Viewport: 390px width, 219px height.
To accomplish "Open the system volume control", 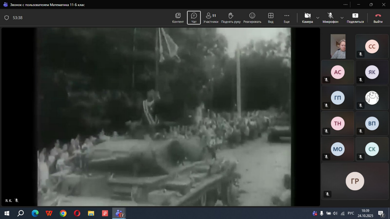I will coord(335,213).
